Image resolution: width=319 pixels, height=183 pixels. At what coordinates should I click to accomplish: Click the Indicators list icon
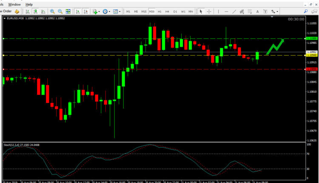[x=95, y=11]
